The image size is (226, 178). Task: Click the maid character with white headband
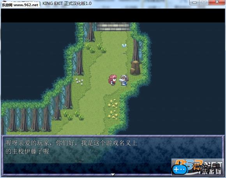point(124,80)
